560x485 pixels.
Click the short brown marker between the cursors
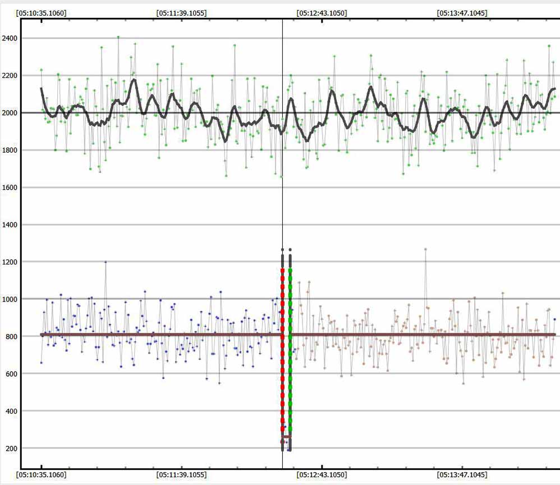coord(286,437)
